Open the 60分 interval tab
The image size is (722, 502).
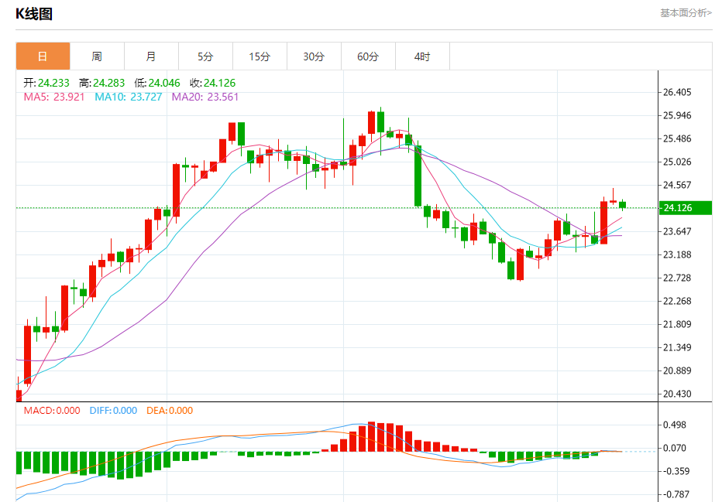[369, 56]
